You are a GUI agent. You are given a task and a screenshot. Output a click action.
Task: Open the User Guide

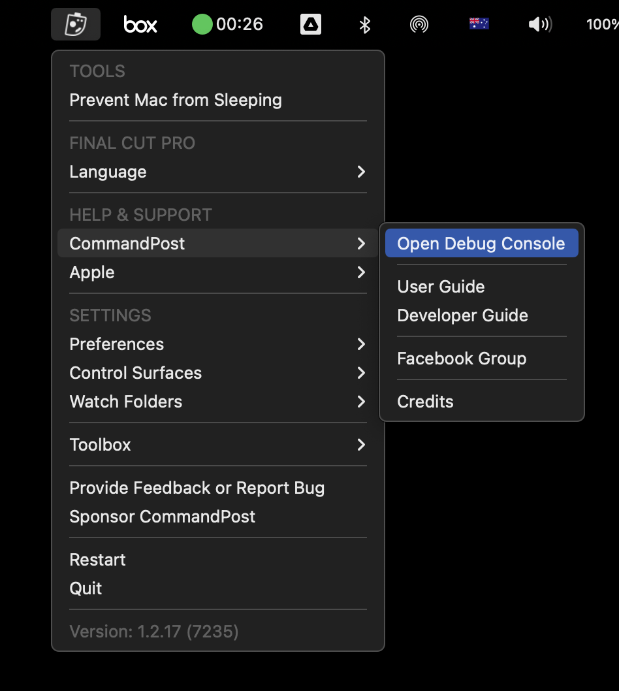pyautogui.click(x=481, y=287)
